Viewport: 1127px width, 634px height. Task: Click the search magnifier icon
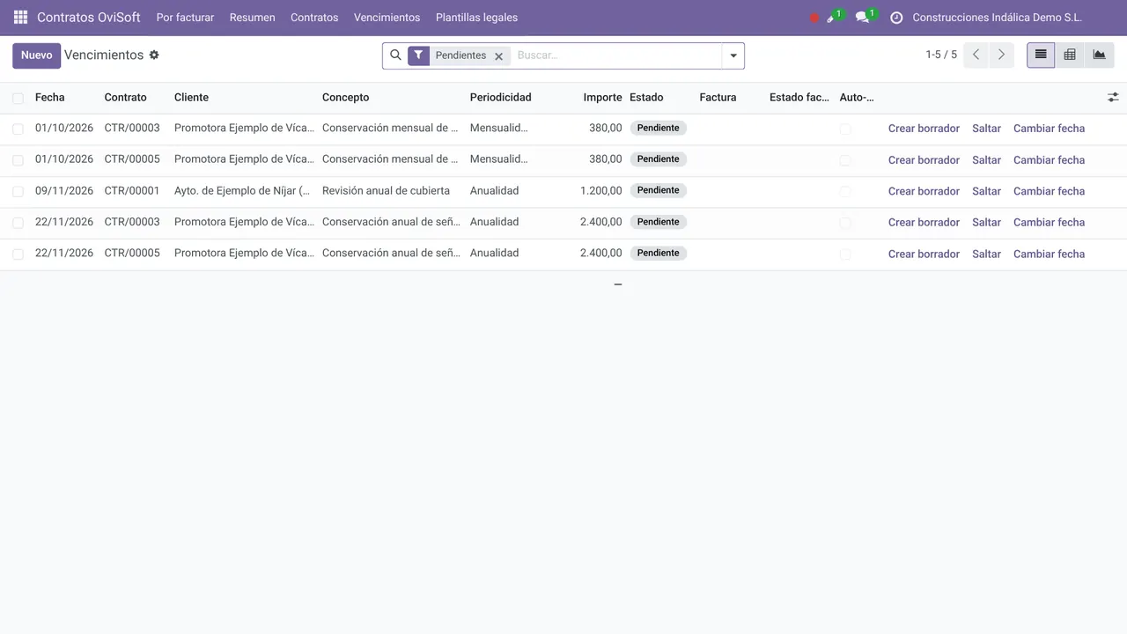395,55
